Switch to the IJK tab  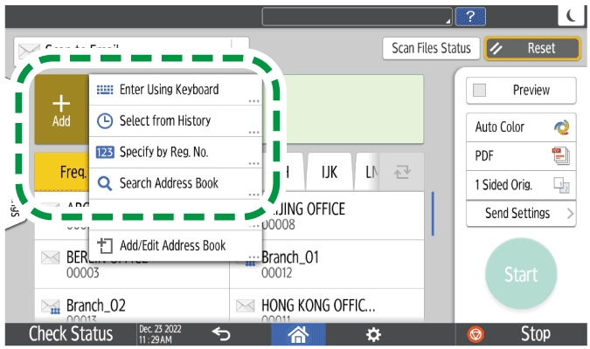[x=330, y=172]
